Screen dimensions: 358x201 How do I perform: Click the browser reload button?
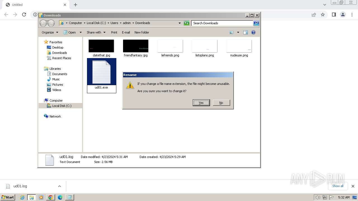[24, 15]
